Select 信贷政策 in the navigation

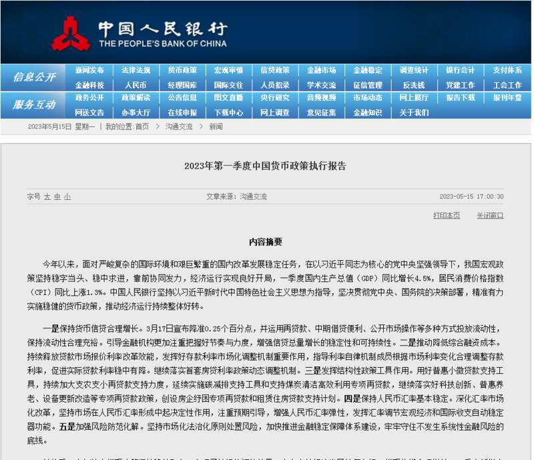[275, 70]
